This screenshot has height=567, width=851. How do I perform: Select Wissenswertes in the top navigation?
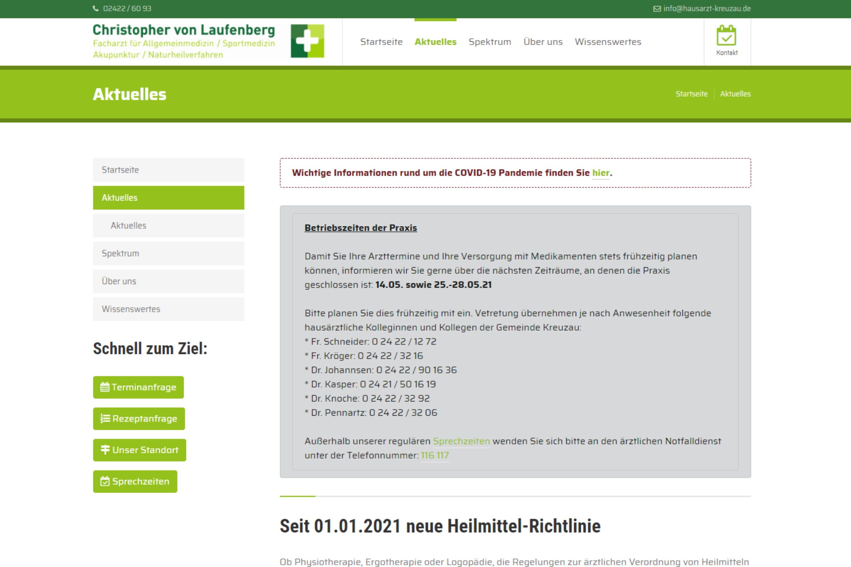pos(607,42)
